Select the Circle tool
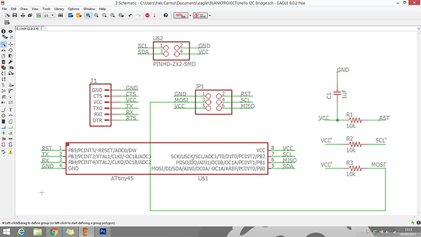 [4, 115]
